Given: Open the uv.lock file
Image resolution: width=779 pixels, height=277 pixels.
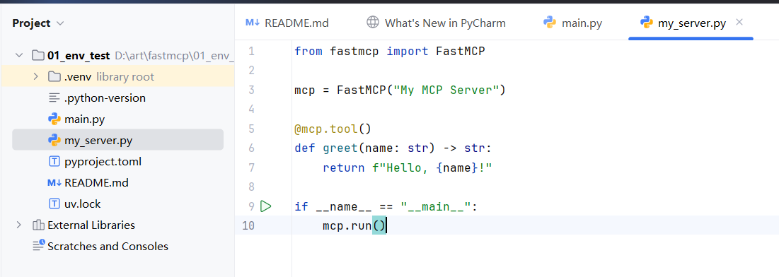Looking at the screenshot, I should (x=83, y=204).
